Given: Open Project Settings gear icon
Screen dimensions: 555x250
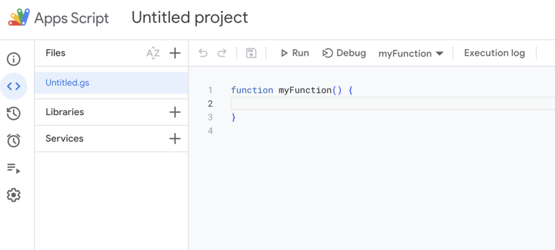Looking at the screenshot, I should pos(14,195).
